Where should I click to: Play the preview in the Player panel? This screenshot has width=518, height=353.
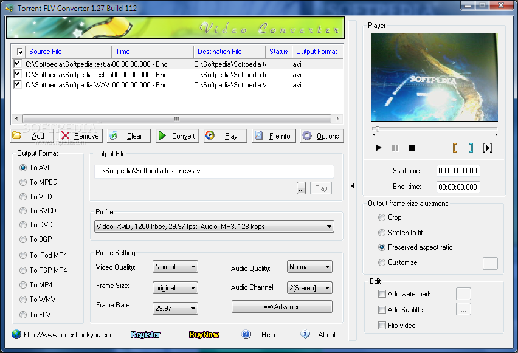[x=378, y=148]
